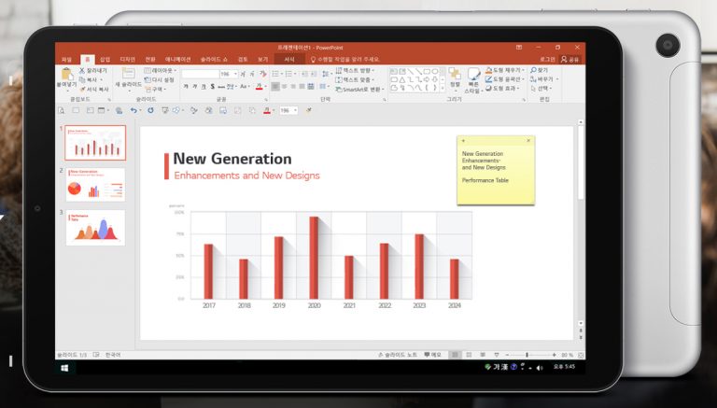The height and width of the screenshot is (408, 717).
Task: Switch to the Animations (애니메이션) tab
Action: pos(177,59)
